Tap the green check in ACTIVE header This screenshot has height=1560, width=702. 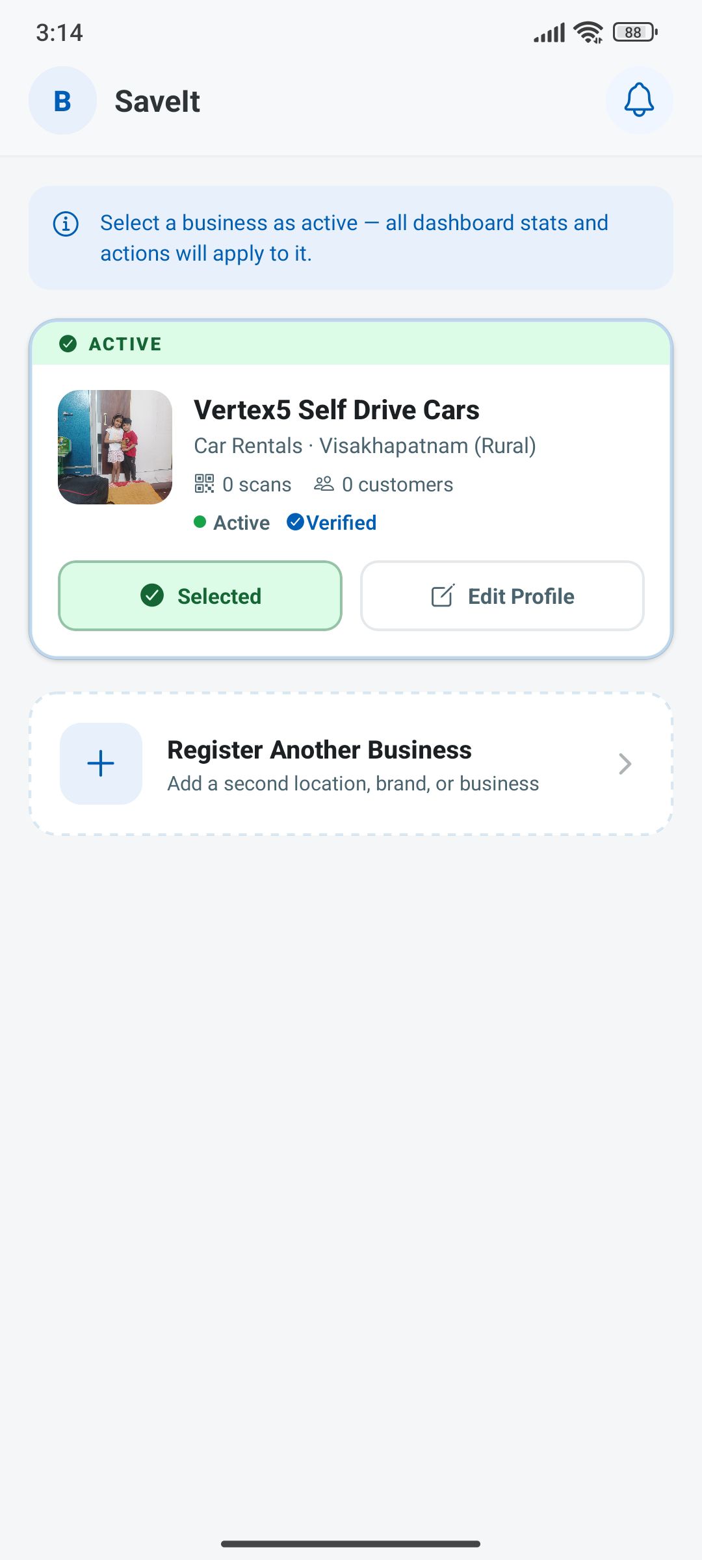click(68, 344)
